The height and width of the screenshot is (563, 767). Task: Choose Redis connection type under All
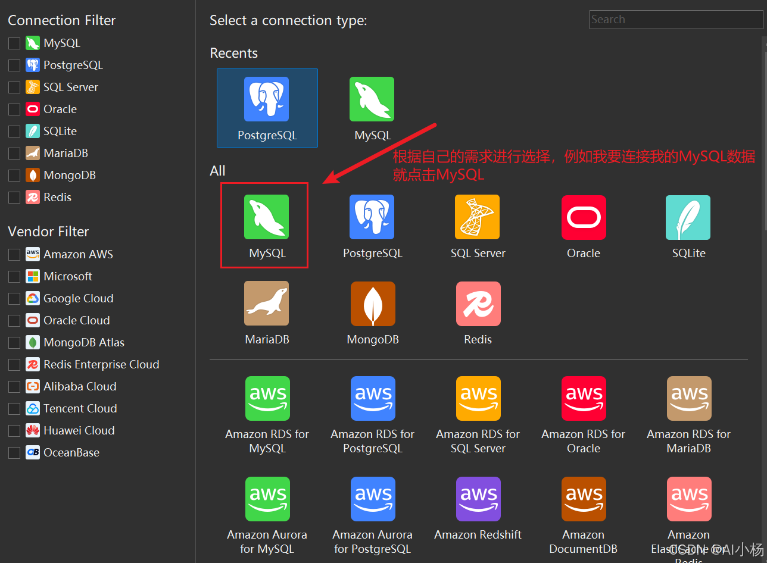pos(478,313)
